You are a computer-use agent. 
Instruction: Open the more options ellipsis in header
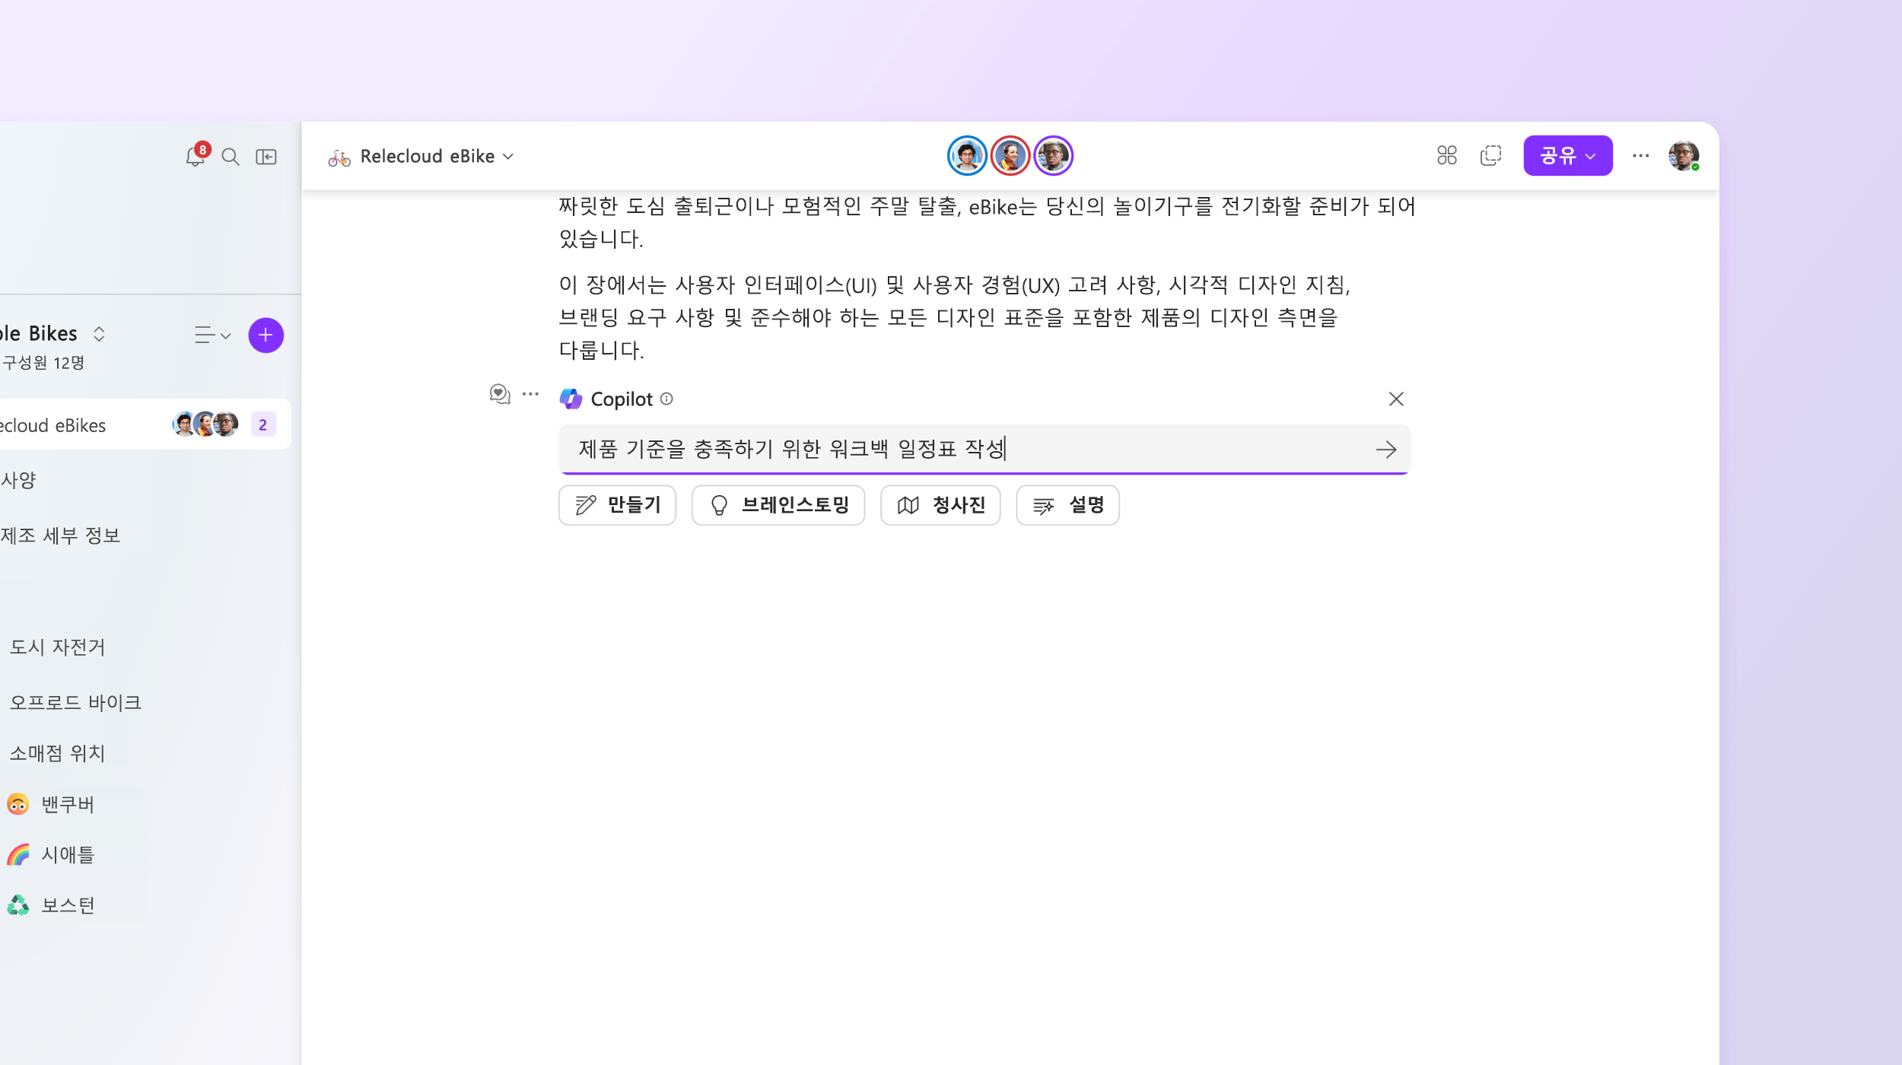pyautogui.click(x=1640, y=155)
